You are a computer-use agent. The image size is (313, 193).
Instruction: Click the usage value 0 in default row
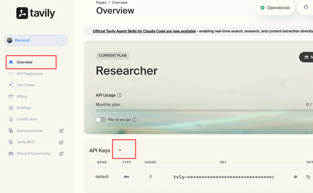pyautogui.click(x=151, y=177)
